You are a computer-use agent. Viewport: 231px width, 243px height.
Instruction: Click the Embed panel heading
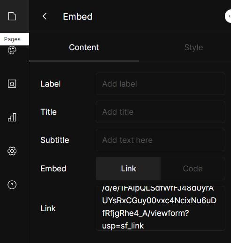coord(77,16)
